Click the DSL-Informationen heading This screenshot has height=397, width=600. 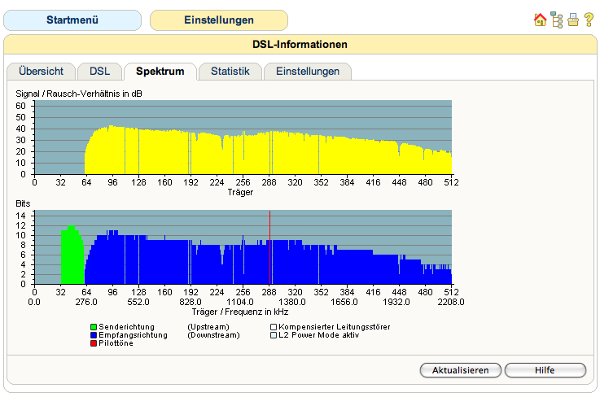[300, 45]
